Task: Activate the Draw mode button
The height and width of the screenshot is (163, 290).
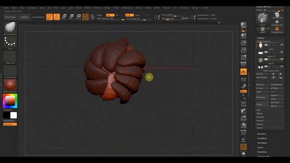Action: click(x=57, y=17)
